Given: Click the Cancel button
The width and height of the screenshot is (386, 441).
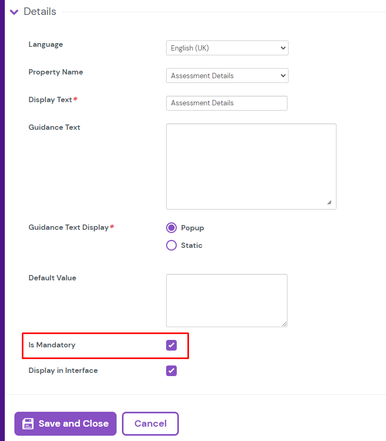Looking at the screenshot, I should pos(150,423).
